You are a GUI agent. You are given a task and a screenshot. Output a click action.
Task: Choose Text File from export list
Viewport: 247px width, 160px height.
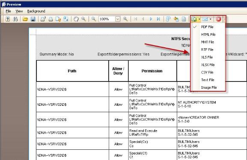(208, 80)
